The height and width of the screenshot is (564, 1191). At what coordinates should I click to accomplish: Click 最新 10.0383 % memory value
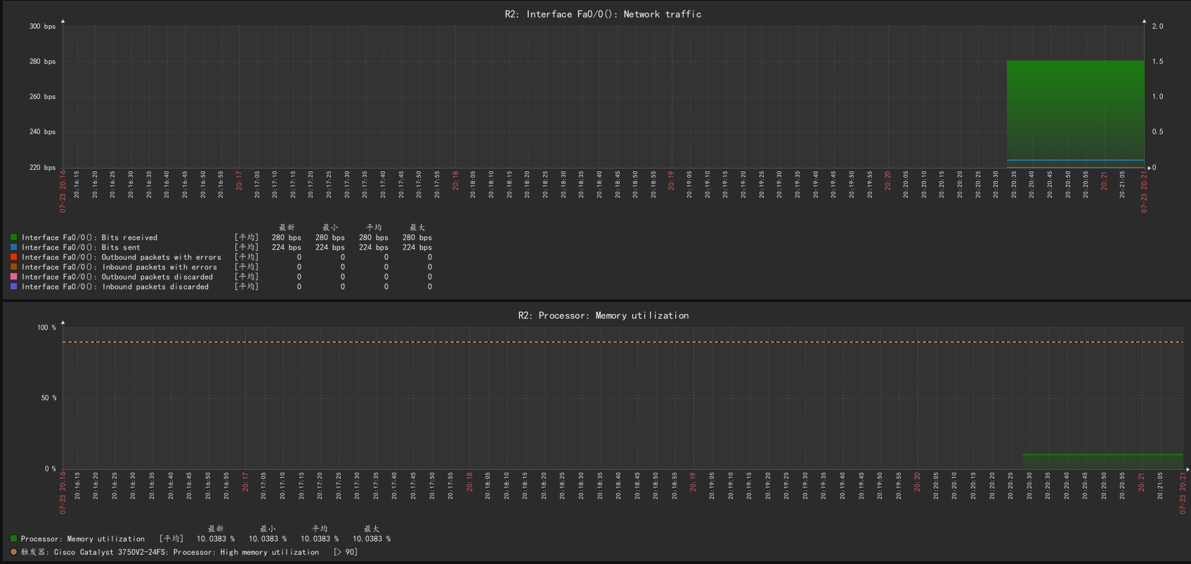(216, 539)
